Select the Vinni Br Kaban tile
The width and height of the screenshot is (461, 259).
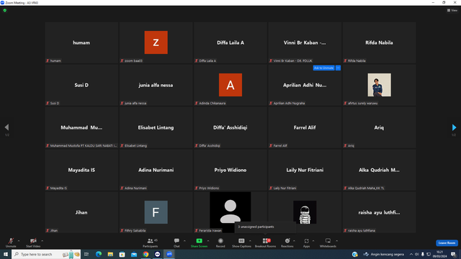[x=305, y=42]
